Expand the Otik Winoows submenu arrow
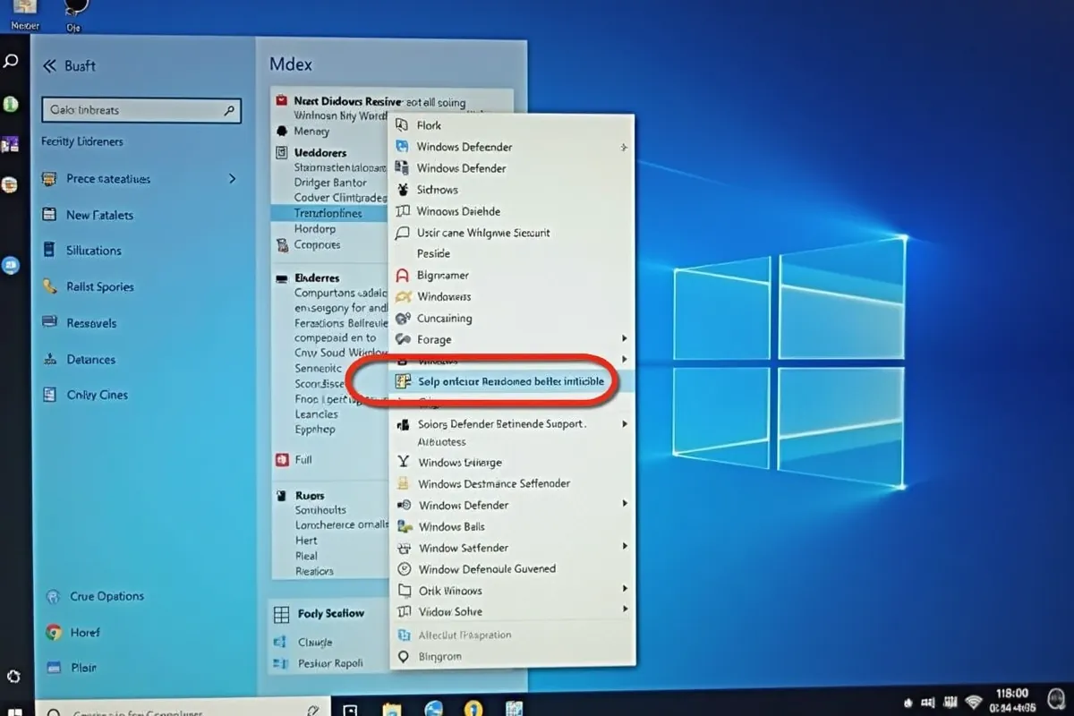The image size is (1074, 716). point(625,590)
